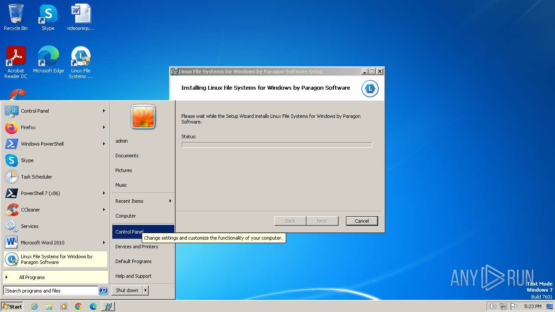Click the PowerShell 7 (x86) icon
This screenshot has width=555, height=312.
pos(12,193)
